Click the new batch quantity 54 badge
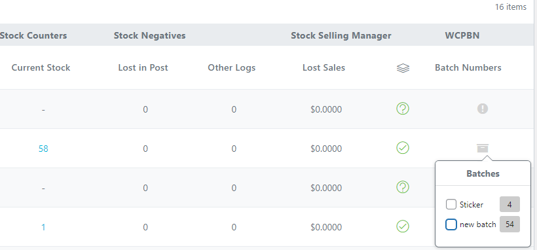 (x=509, y=224)
